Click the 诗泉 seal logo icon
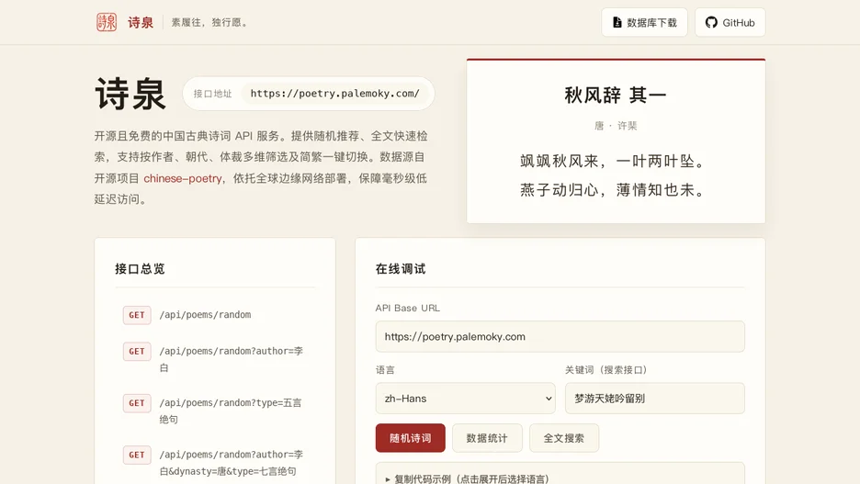 [107, 22]
